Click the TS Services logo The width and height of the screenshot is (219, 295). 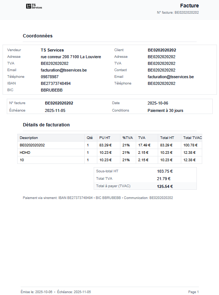coord(34,6)
